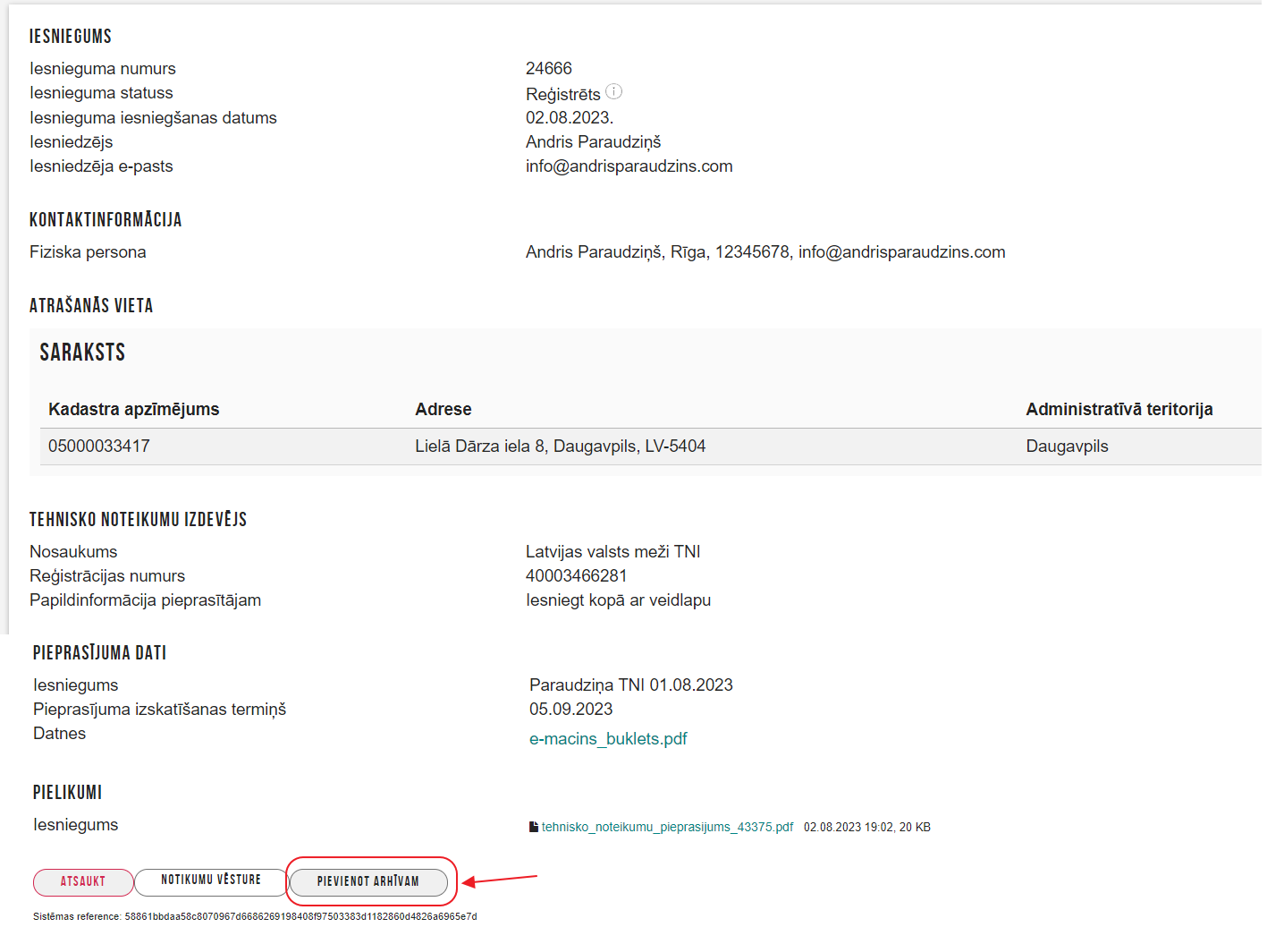Viewport: 1267px width, 944px height.
Task: Click the review deadline 05.09.2023
Action: 571,709
